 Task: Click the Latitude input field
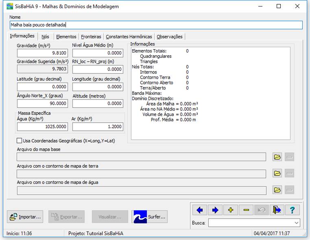click(42, 86)
